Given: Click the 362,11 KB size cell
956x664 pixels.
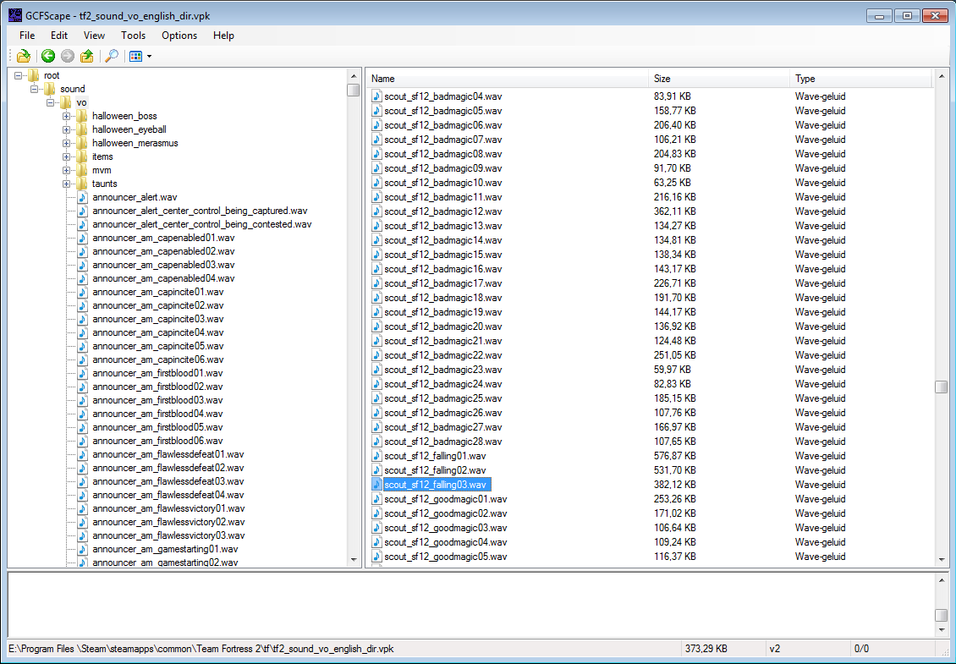Looking at the screenshot, I should (675, 211).
